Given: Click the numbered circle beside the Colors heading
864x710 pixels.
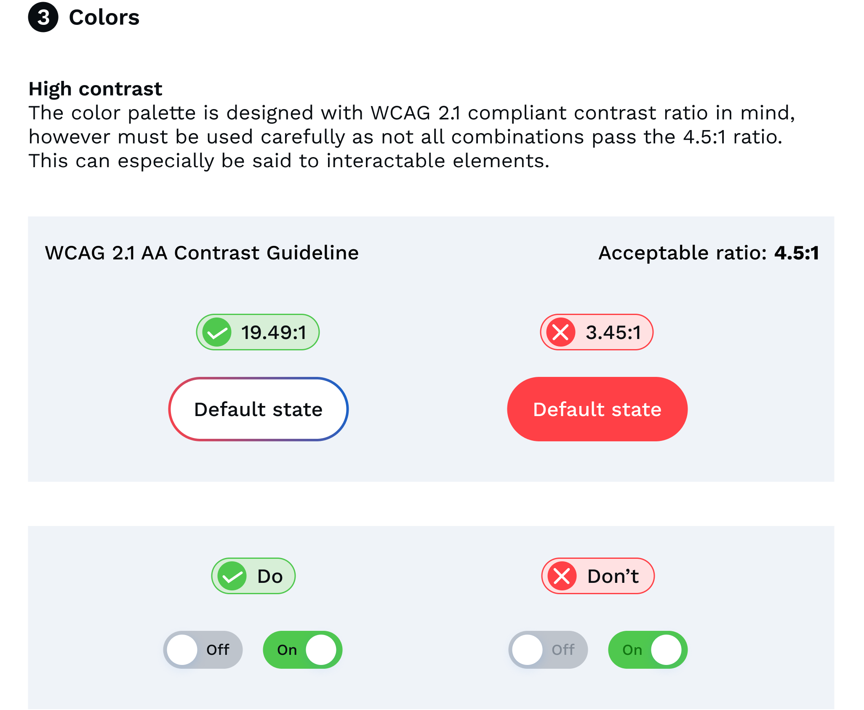Looking at the screenshot, I should pos(43,18).
